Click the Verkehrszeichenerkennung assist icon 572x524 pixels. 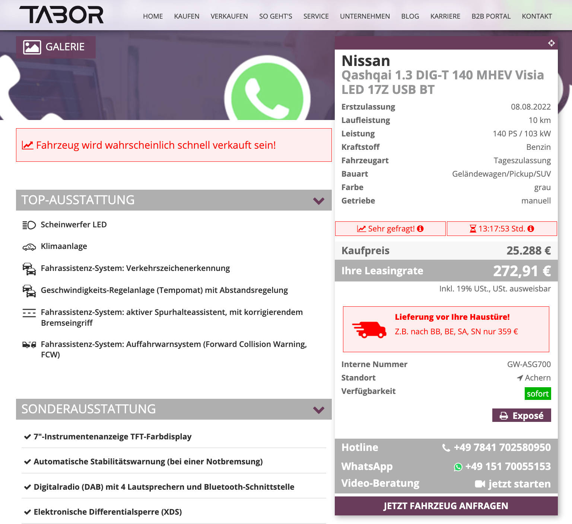[29, 269]
